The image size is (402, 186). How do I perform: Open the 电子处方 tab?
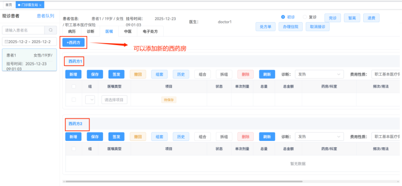pyautogui.click(x=150, y=31)
